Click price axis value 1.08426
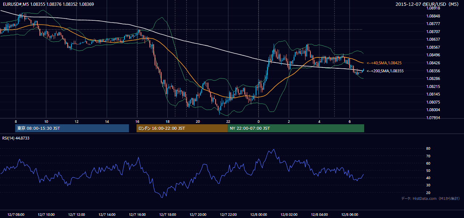Image resolution: width=464 pixels, height=218 pixels. (x=433, y=63)
